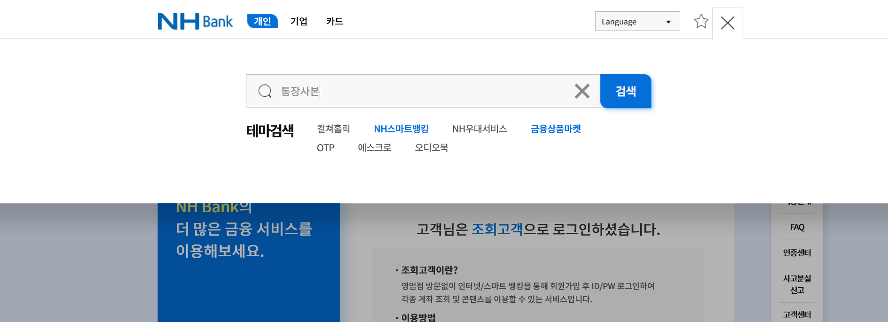Viewport: 888px width, 322px height.
Task: Open NH우대서비스 theme link
Action: pyautogui.click(x=479, y=129)
